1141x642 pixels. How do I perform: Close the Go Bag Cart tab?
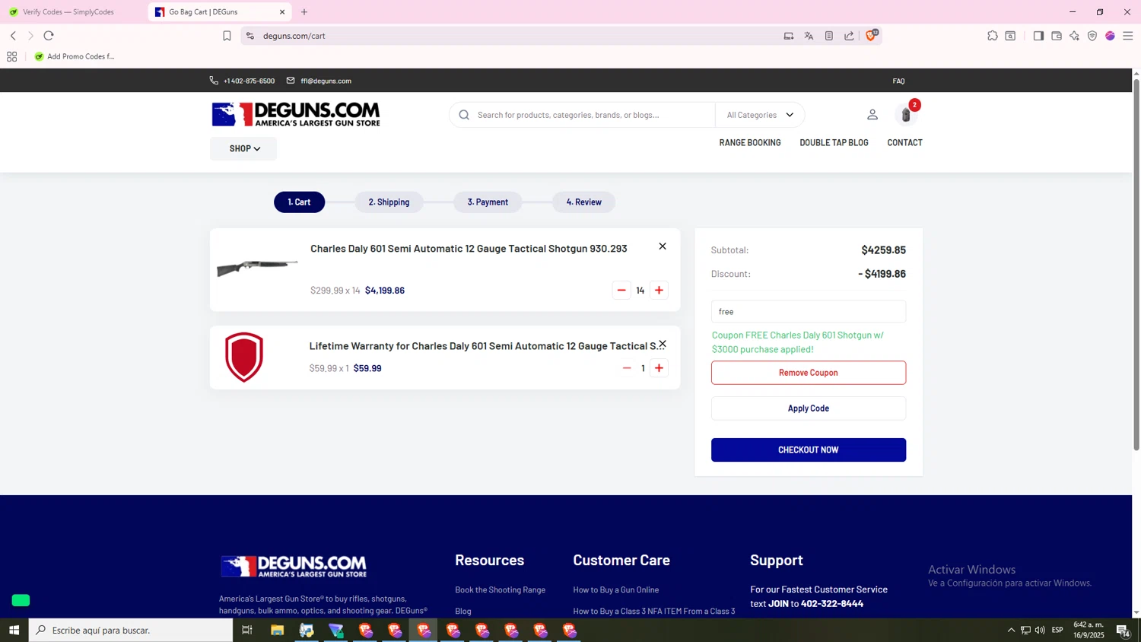282,12
